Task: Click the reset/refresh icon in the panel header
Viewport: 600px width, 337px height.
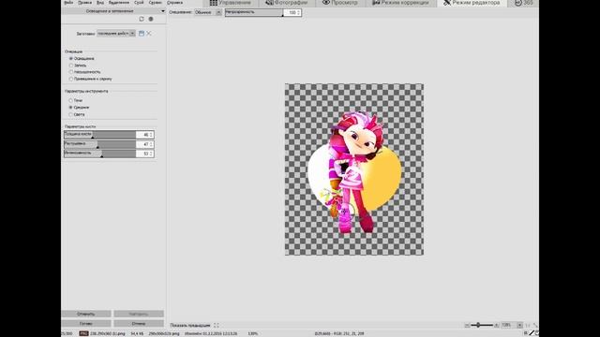Action: pyautogui.click(x=142, y=19)
